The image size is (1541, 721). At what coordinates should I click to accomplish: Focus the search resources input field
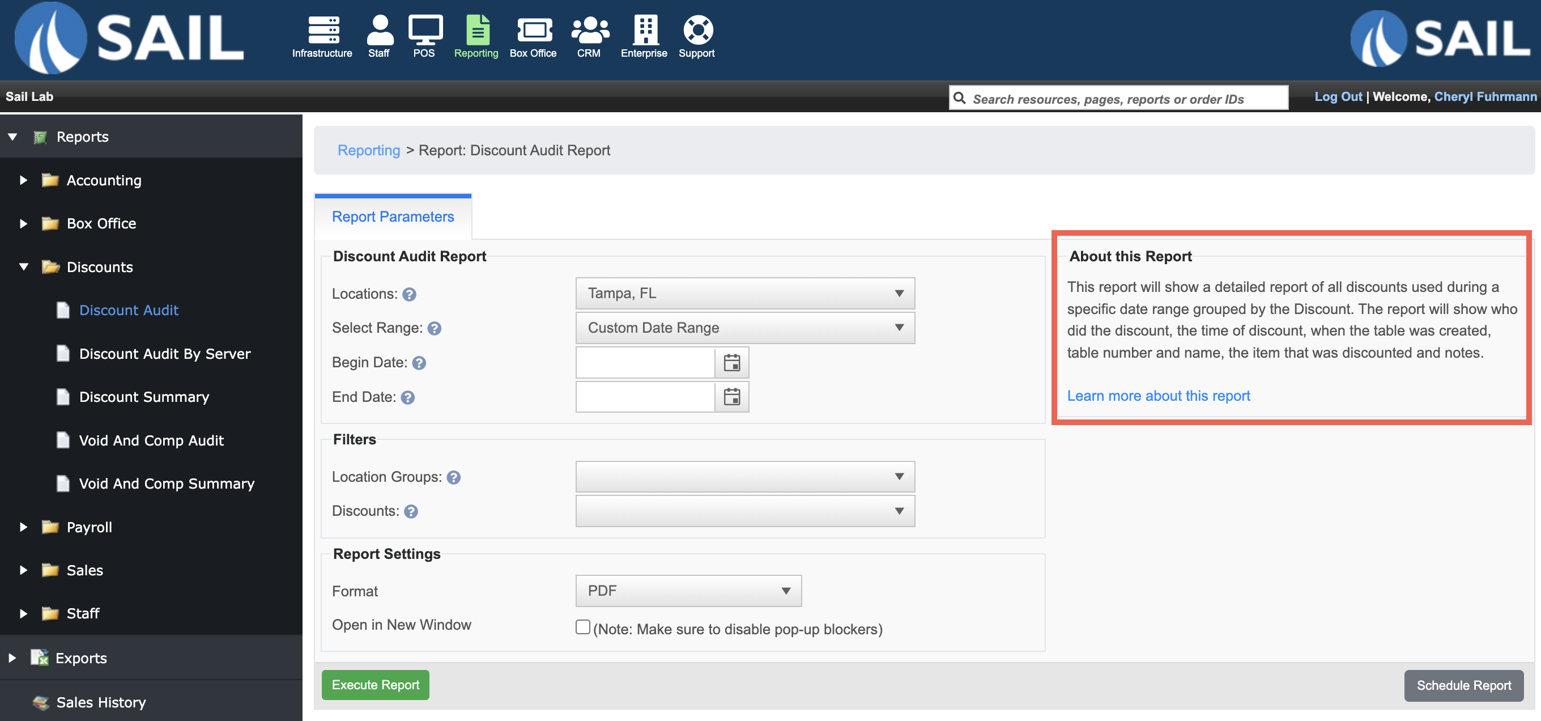pos(1119,99)
